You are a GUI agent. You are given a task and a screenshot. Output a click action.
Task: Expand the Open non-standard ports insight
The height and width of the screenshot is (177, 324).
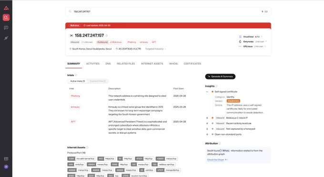coord(207,135)
